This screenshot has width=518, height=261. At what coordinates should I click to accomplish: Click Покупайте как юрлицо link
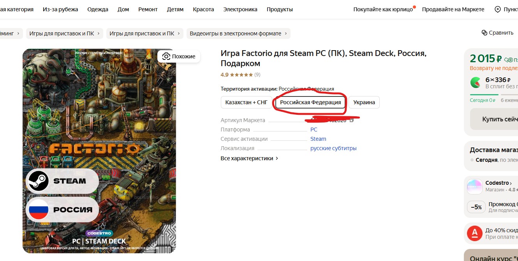point(383,9)
